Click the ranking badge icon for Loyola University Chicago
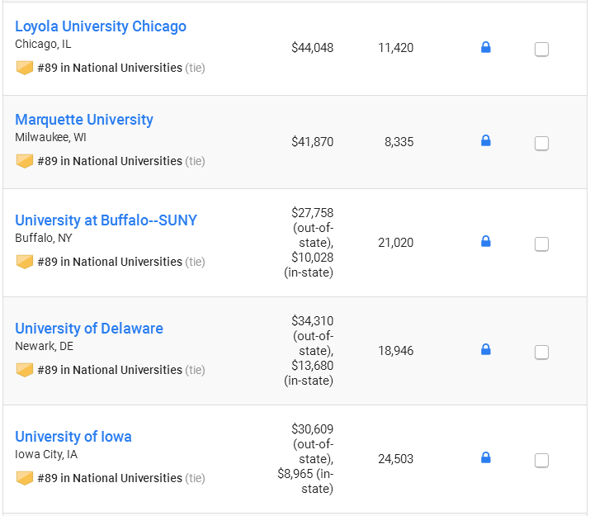The height and width of the screenshot is (516, 590). pos(25,68)
